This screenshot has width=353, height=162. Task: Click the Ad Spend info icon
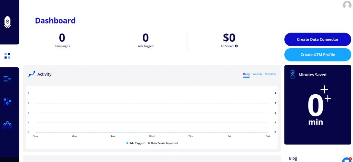(x=236, y=46)
